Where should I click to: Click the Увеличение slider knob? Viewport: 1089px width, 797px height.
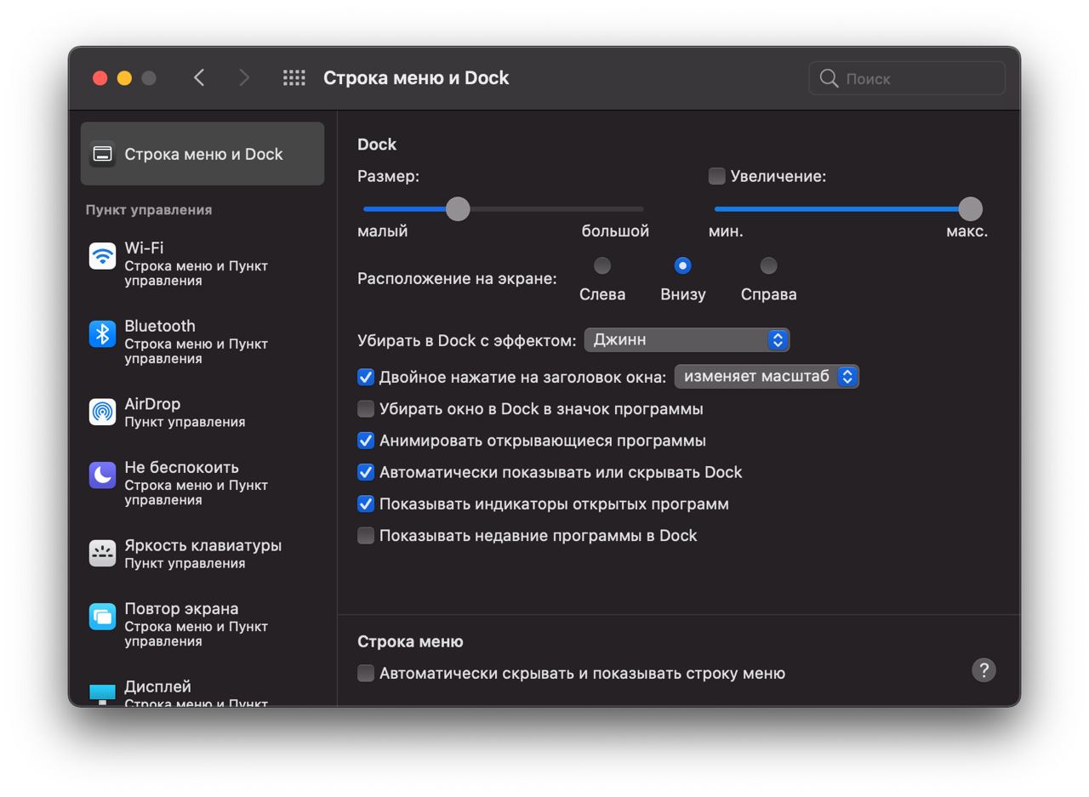click(970, 208)
